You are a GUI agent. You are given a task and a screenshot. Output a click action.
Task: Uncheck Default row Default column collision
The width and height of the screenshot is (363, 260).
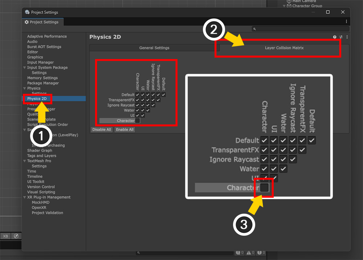point(164,95)
